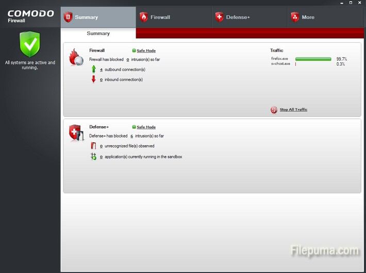Click the red inbound connections arrow
The height and width of the screenshot is (273, 366).
(x=94, y=79)
